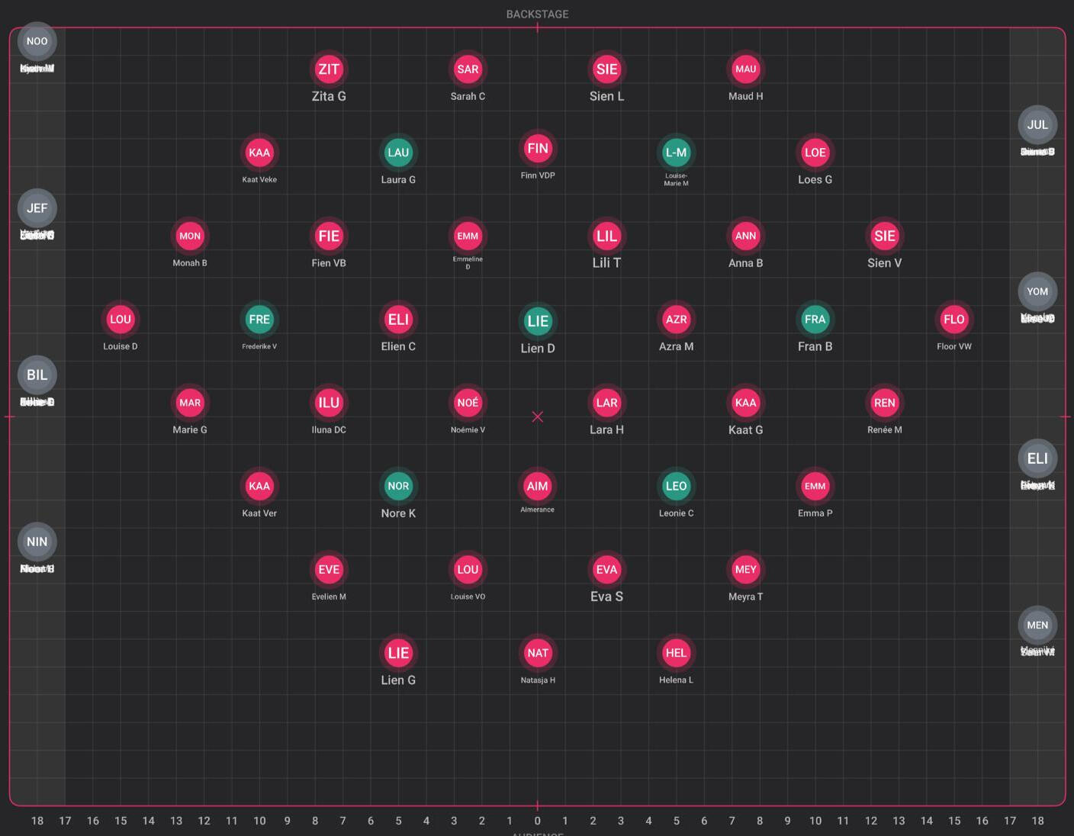
Task: Click the green Lien D dancer circle
Action: 538,321
